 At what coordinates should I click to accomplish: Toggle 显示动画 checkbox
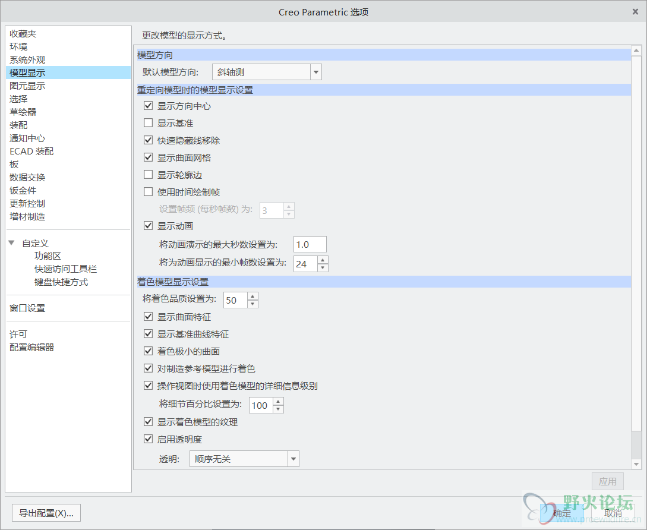coord(148,226)
